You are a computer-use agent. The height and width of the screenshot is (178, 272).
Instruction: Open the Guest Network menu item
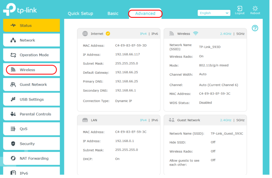[32, 84]
